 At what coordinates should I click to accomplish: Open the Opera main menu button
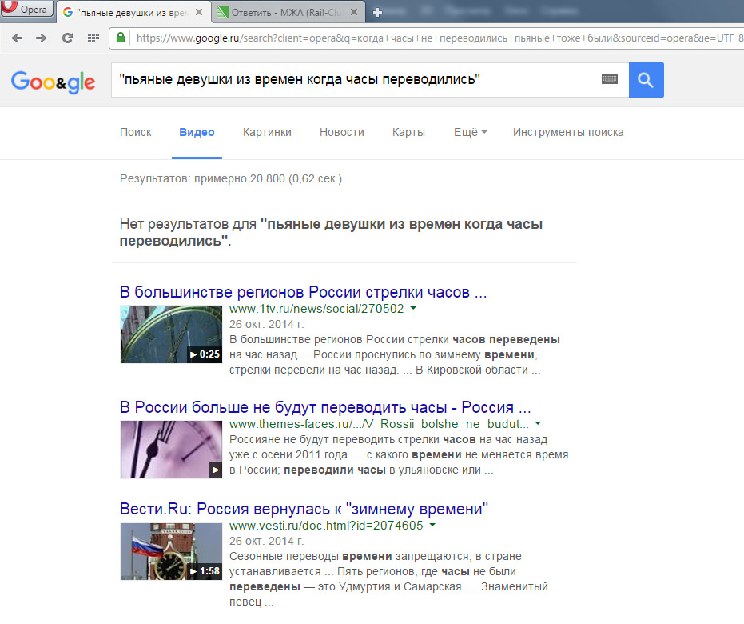(26, 10)
